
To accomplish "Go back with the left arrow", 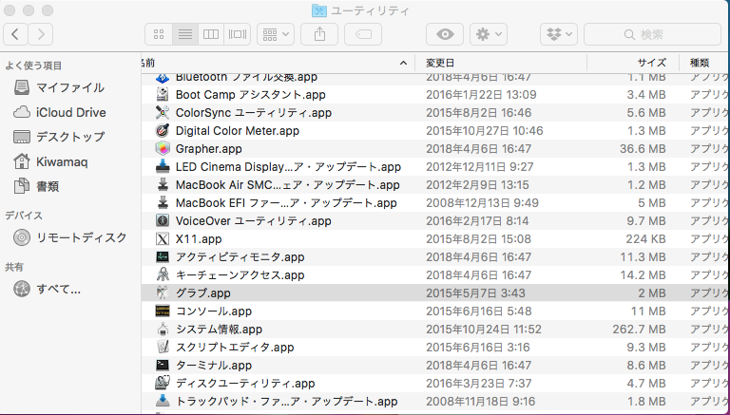I will tap(16, 34).
